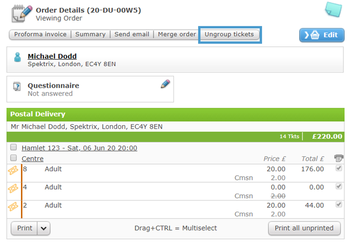Click the Order Details notepad icon
Screen dimensions: 352x242
tap(22, 14)
